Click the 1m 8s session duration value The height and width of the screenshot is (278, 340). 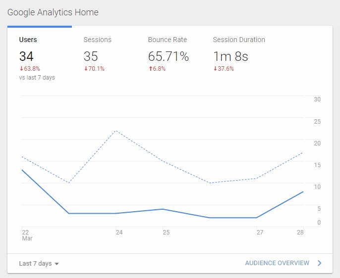pos(230,56)
